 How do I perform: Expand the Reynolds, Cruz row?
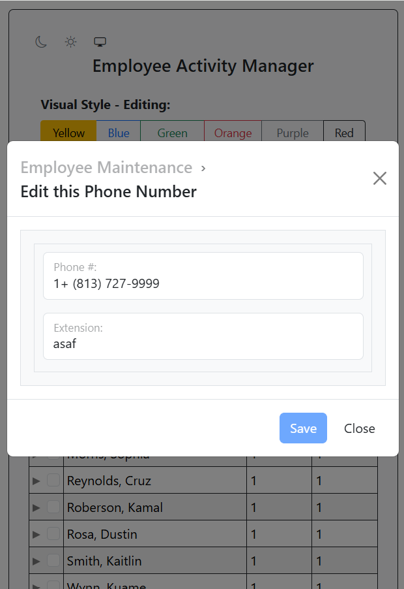pyautogui.click(x=36, y=481)
